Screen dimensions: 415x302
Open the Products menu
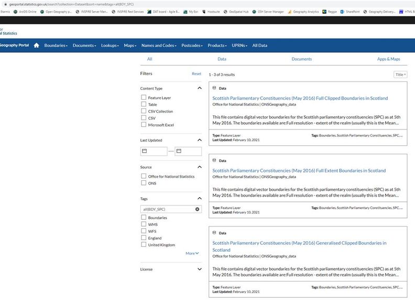click(217, 45)
